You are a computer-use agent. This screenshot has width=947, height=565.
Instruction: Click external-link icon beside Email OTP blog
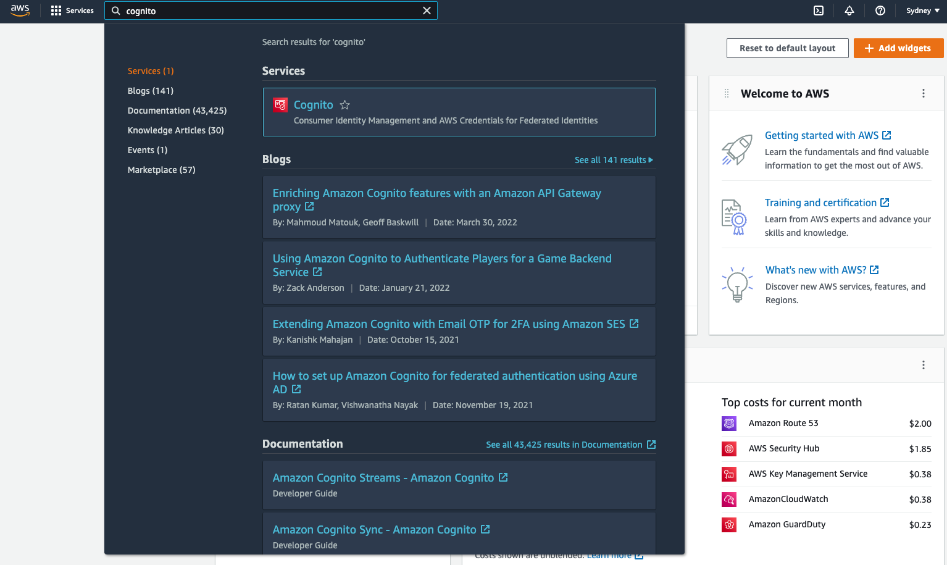point(634,324)
